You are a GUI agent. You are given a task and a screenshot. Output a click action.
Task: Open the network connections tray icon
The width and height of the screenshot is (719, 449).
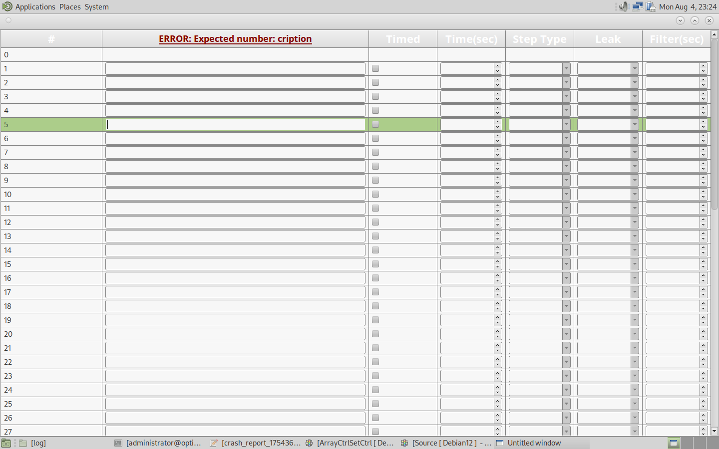[x=637, y=6]
